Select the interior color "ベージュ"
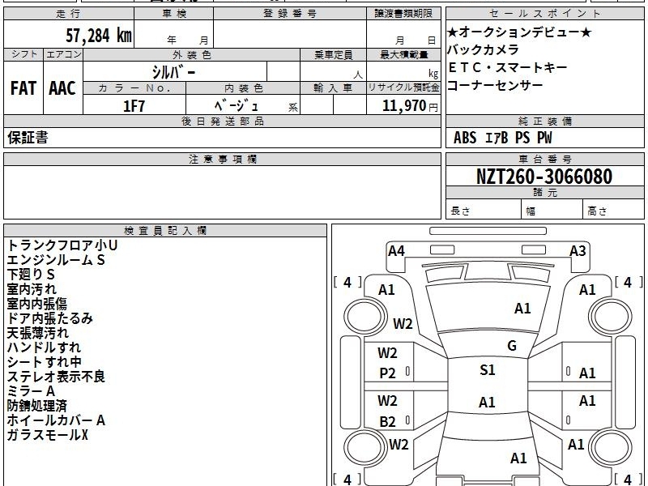 point(237,106)
